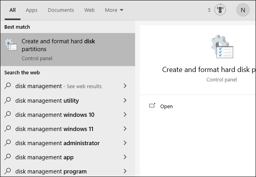Click Open in the preview pane
Screen dimensions: 256x177
coord(166,107)
